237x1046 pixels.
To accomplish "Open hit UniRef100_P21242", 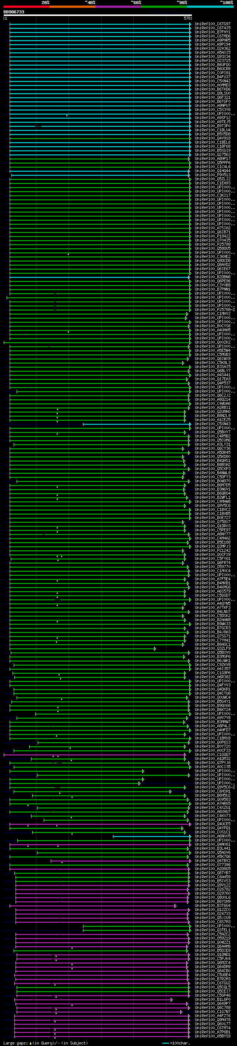I will click(x=212, y=551).
